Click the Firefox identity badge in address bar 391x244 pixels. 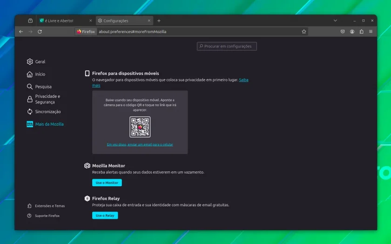(x=86, y=32)
